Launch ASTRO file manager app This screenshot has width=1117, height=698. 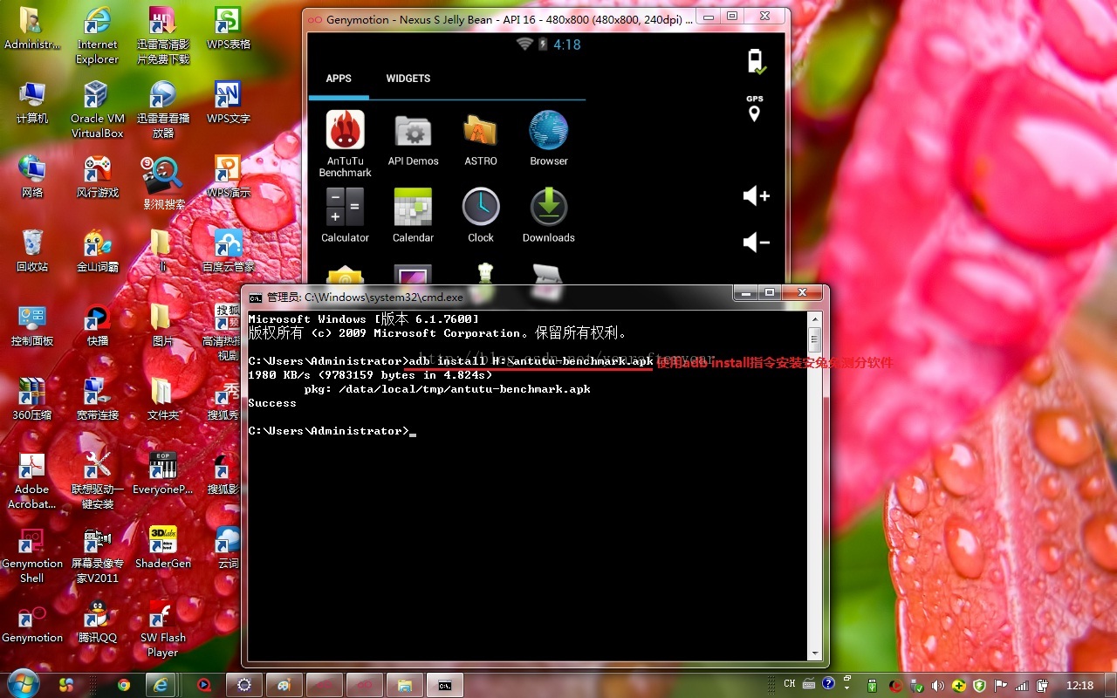tap(481, 138)
